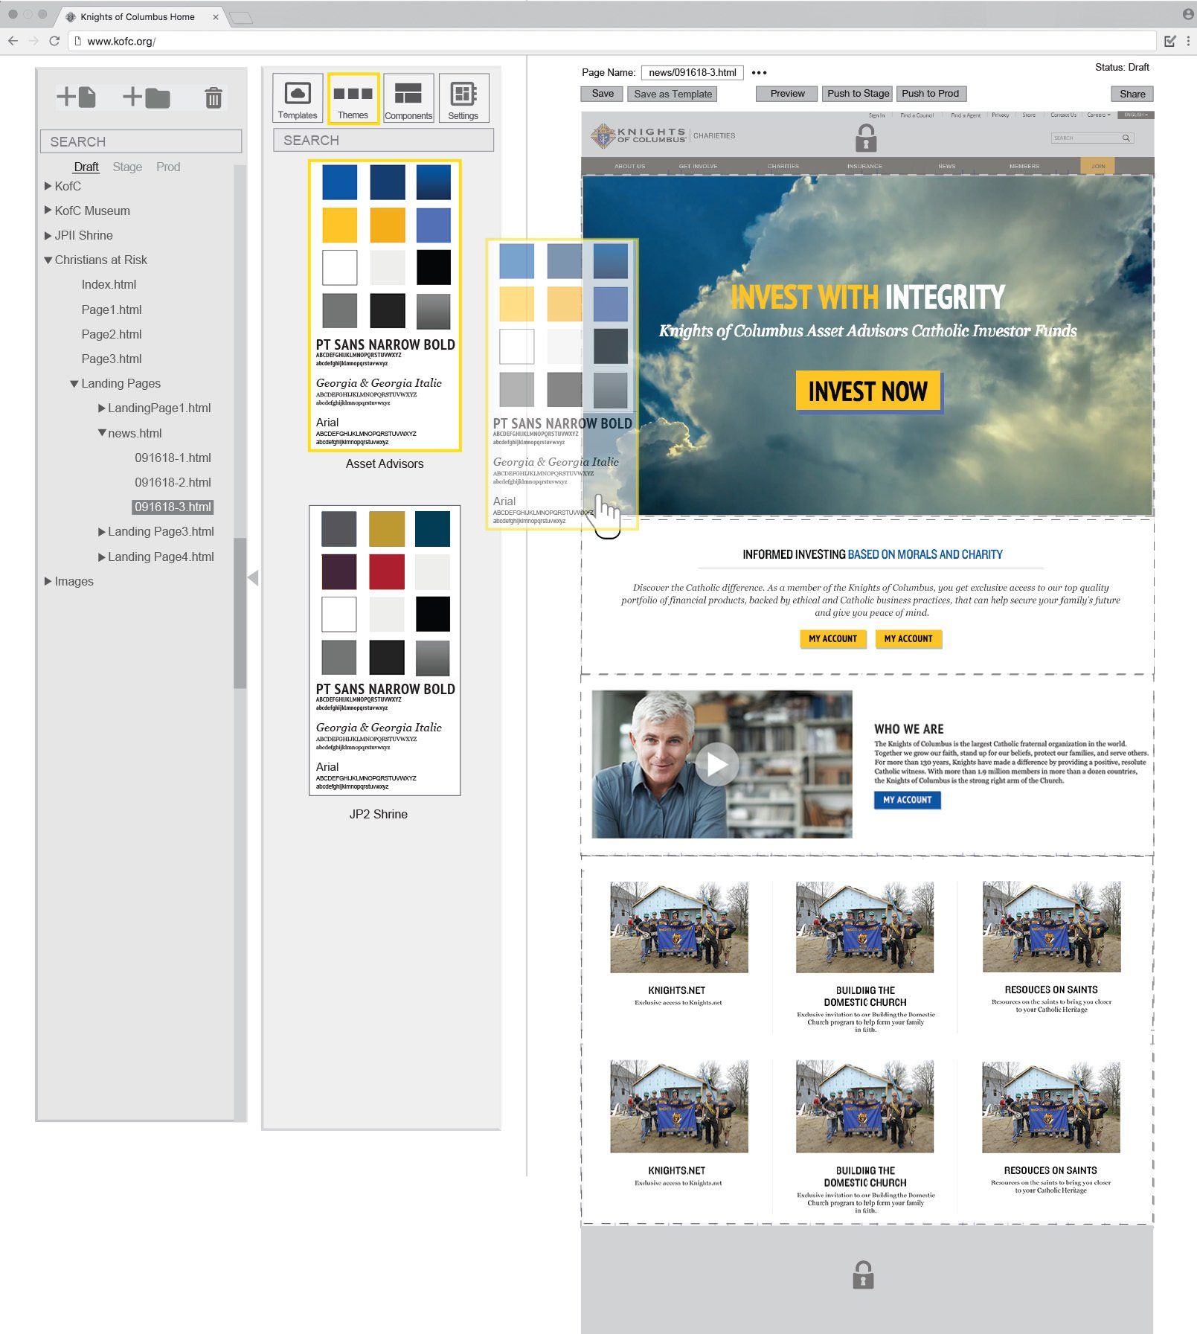The image size is (1197, 1334).
Task: Play the Who We Are video
Action: (x=716, y=764)
